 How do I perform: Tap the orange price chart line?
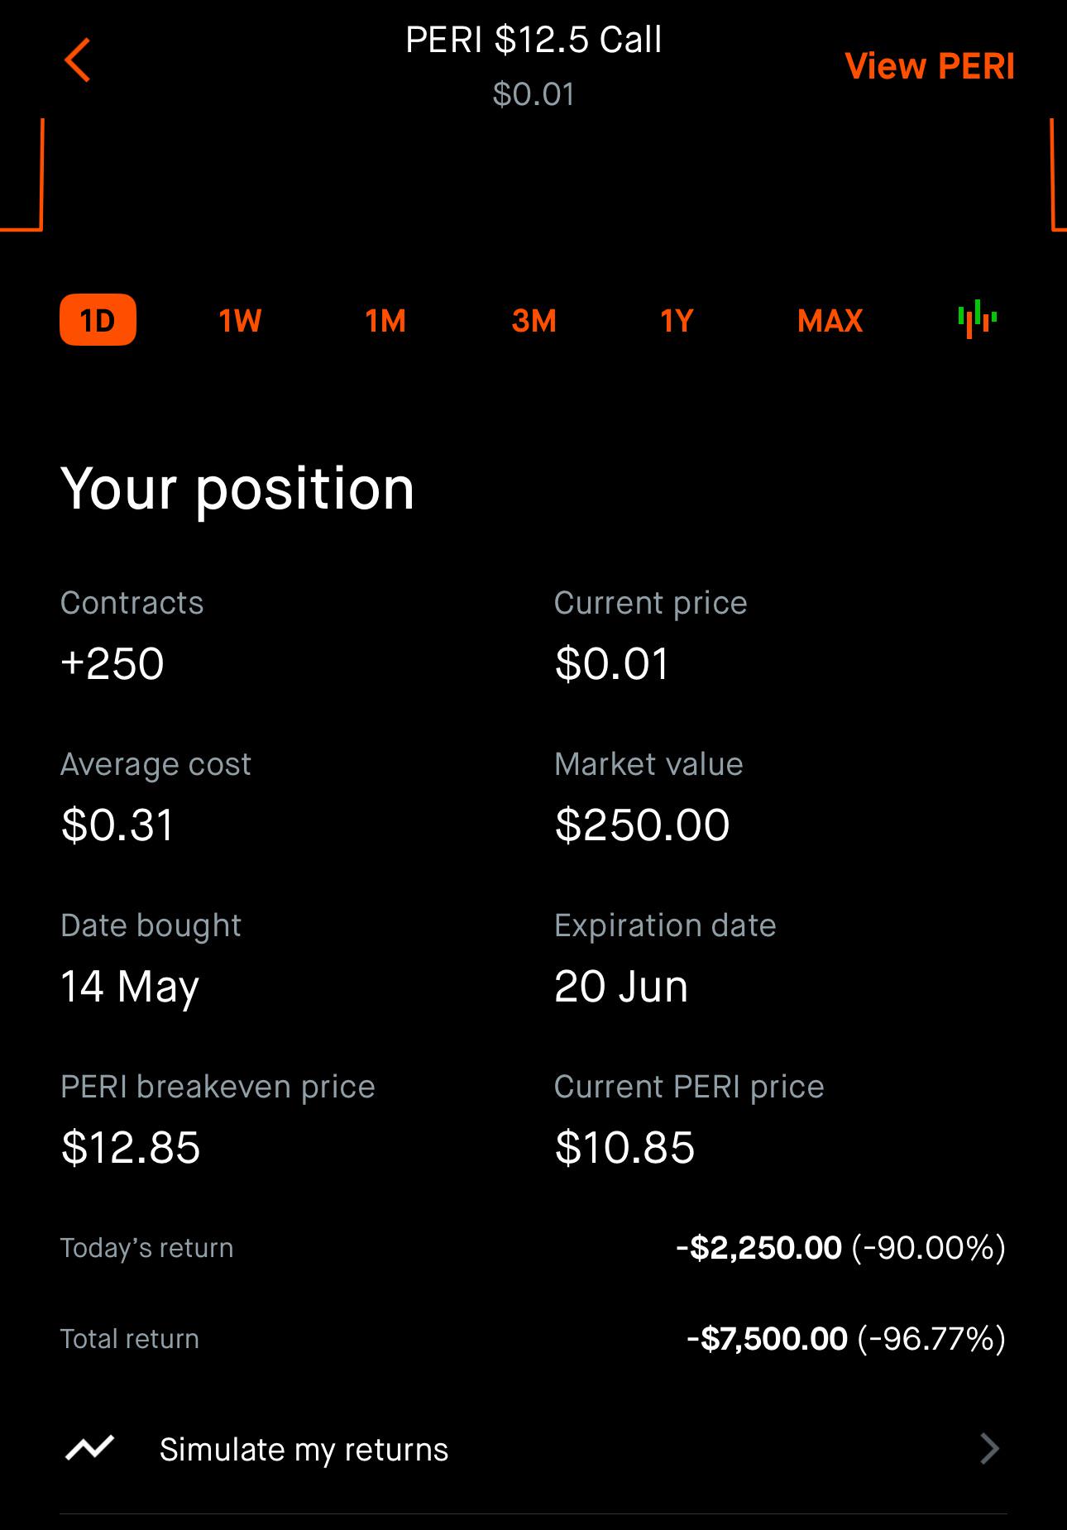(x=22, y=175)
